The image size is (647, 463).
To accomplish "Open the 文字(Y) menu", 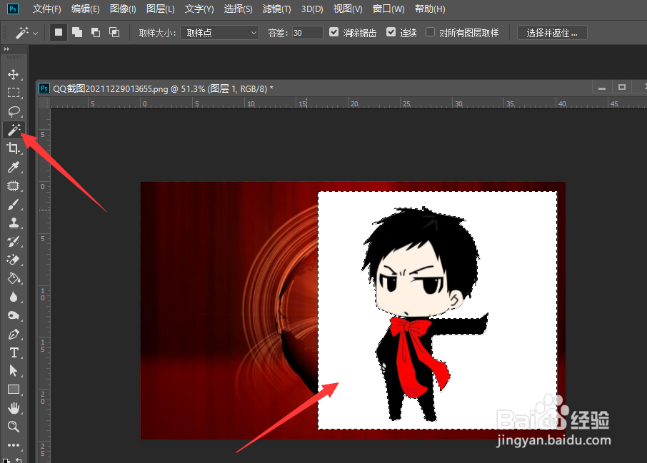I will tap(199, 9).
